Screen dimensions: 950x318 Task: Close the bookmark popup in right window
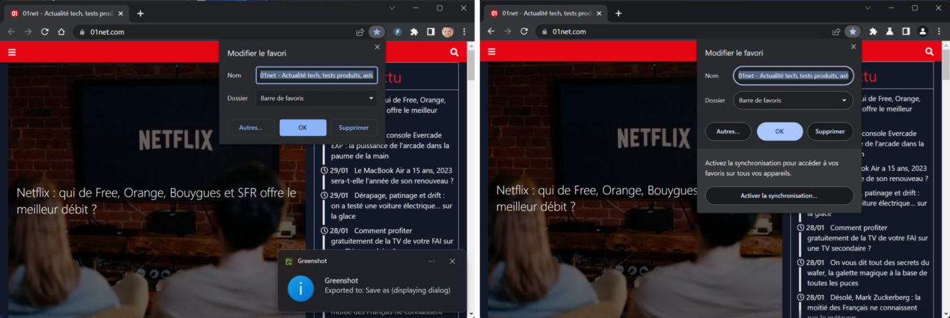click(x=853, y=47)
